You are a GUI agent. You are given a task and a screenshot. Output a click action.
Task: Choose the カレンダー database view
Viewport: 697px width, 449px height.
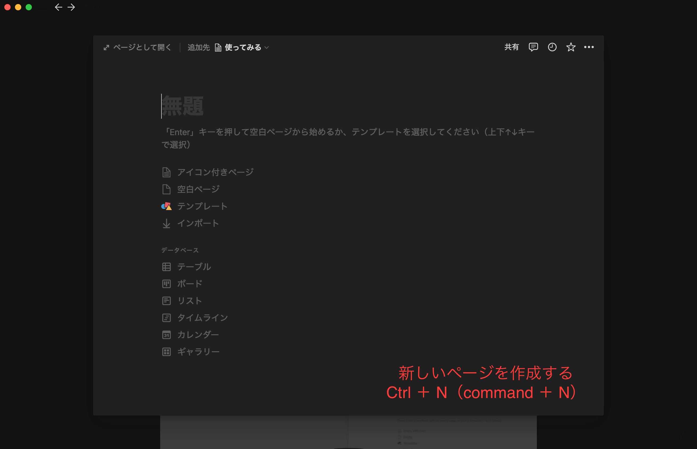click(x=198, y=334)
